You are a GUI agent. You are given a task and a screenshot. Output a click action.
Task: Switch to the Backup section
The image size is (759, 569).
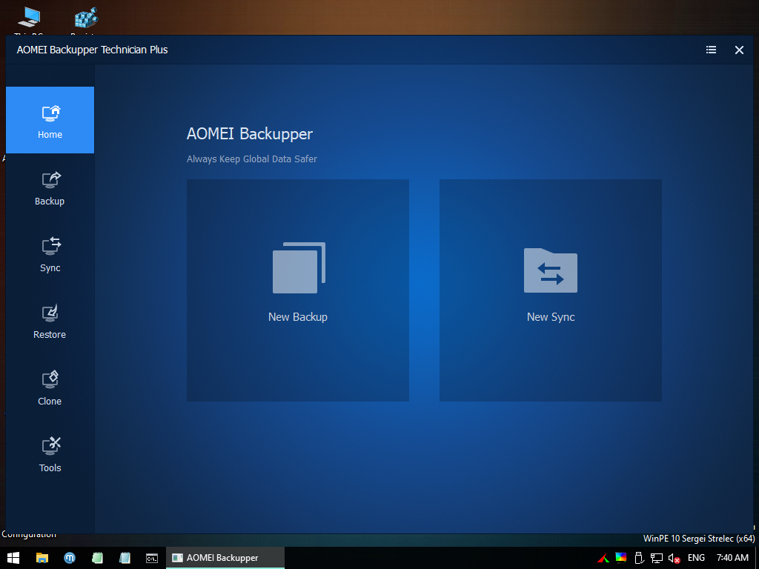pyautogui.click(x=50, y=189)
